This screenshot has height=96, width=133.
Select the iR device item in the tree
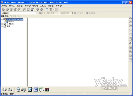[10, 24]
